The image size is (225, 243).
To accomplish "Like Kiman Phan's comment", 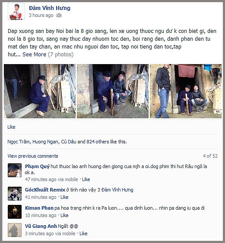I will pos(64,215).
